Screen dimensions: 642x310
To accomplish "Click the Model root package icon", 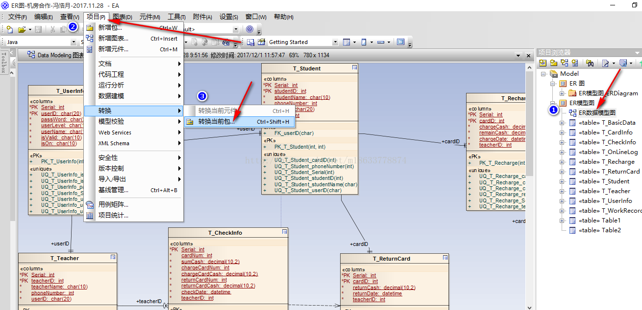I will [x=554, y=74].
